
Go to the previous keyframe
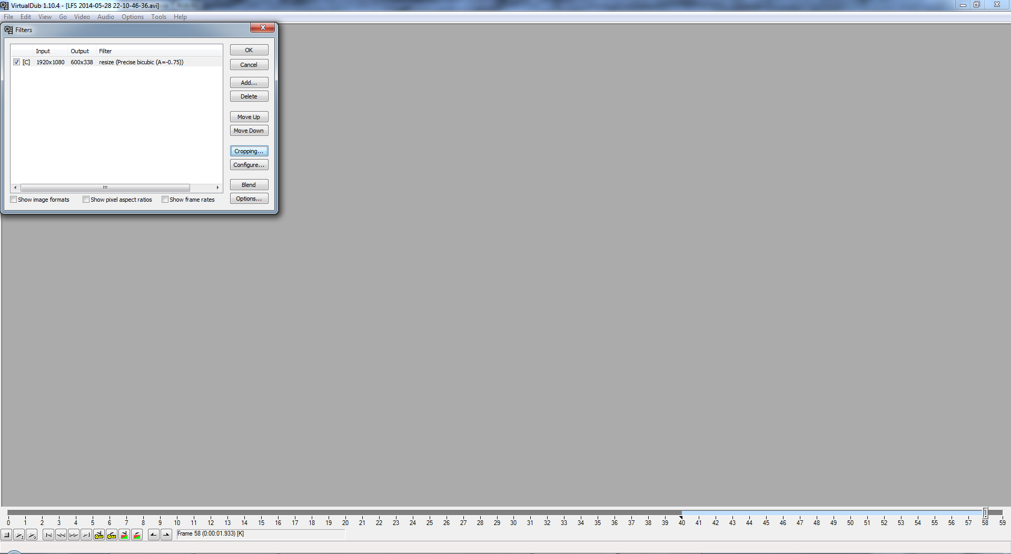[99, 535]
